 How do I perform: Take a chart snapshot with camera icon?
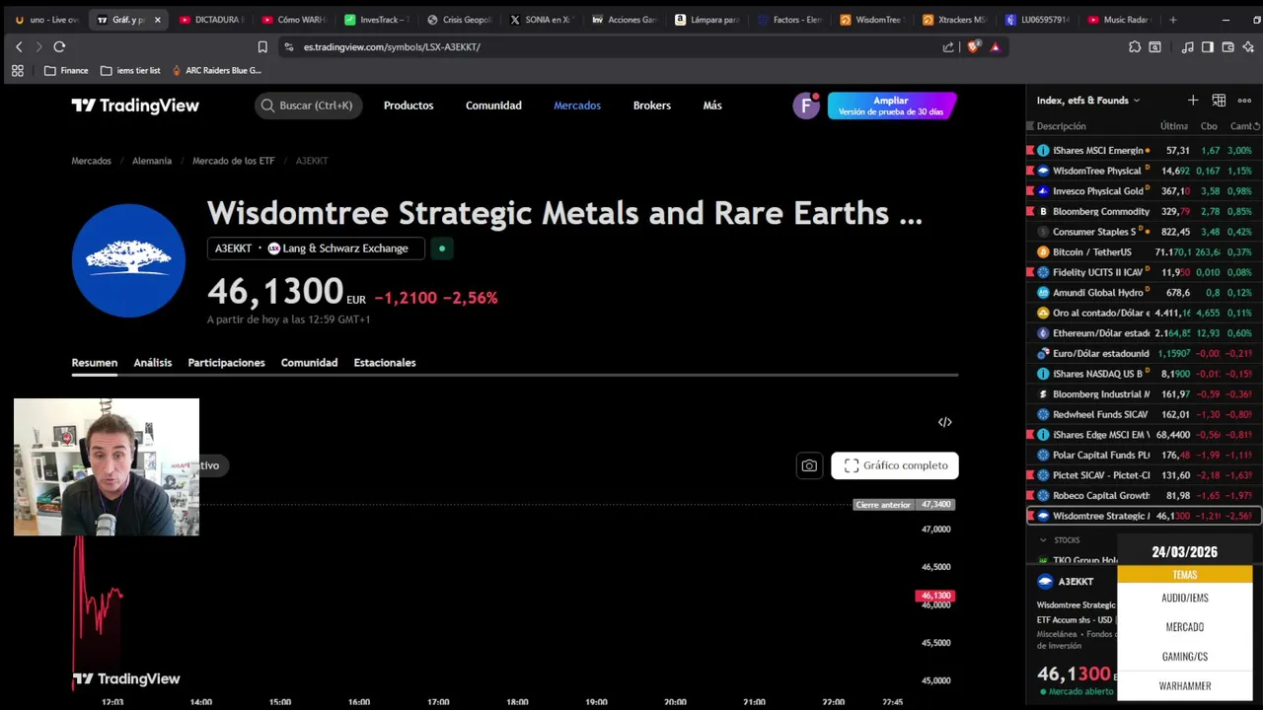tap(809, 465)
